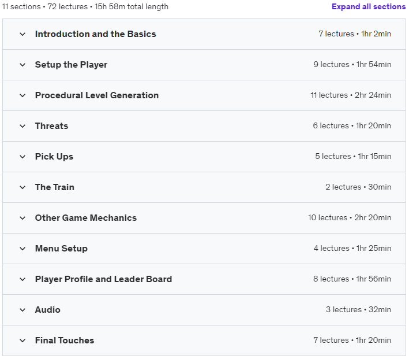Image resolution: width=409 pixels, height=359 pixels.
Task: Expand Introduction and the Basics chevron
Action: pyautogui.click(x=22, y=34)
